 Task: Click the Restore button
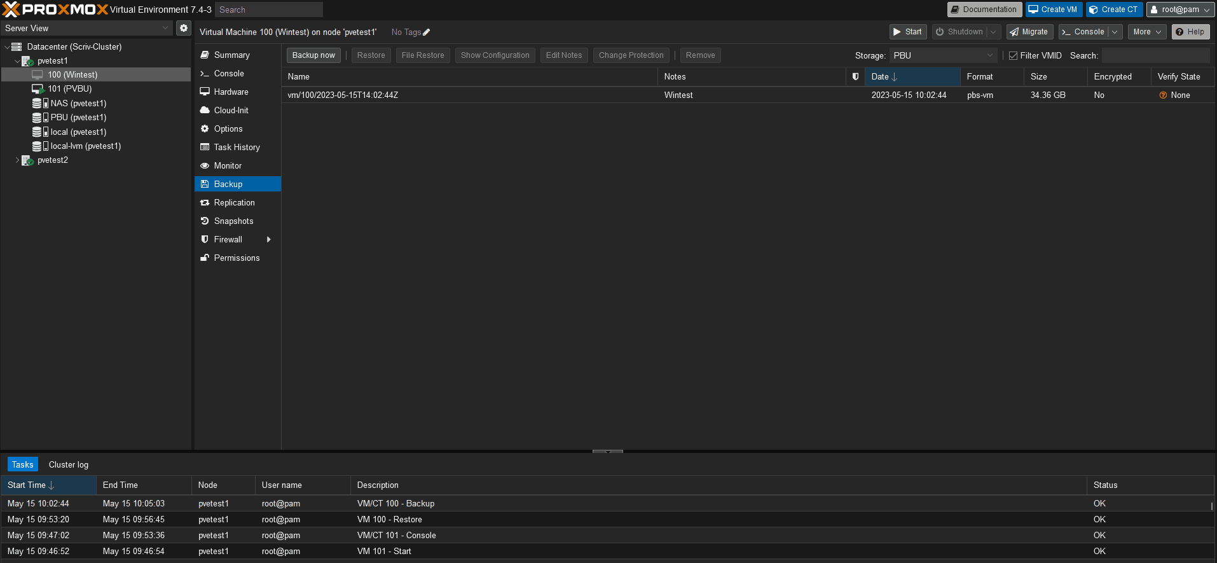pos(371,55)
